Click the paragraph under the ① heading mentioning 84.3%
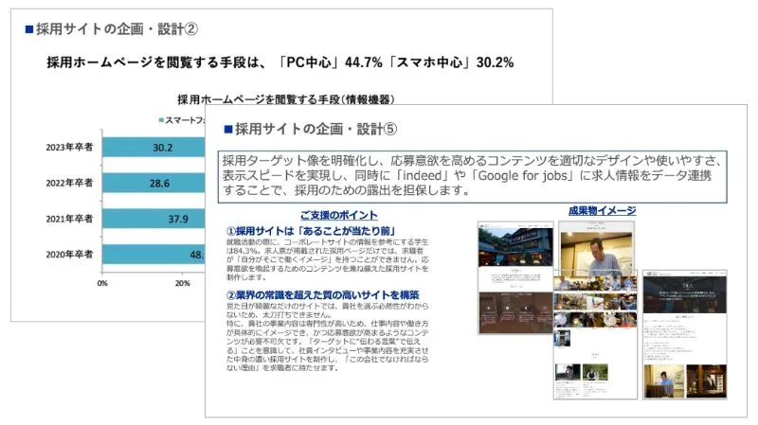 point(327,259)
